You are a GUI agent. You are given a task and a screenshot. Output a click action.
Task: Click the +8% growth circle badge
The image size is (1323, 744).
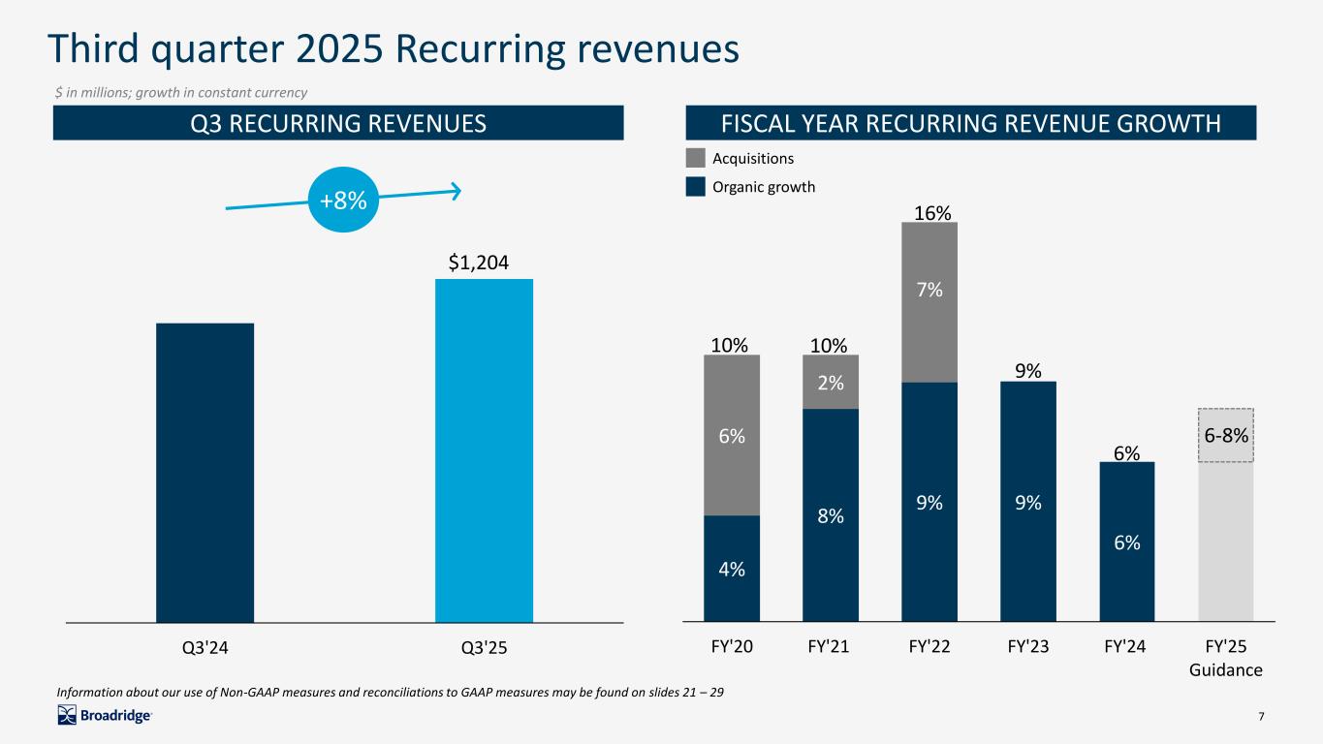[x=343, y=201]
